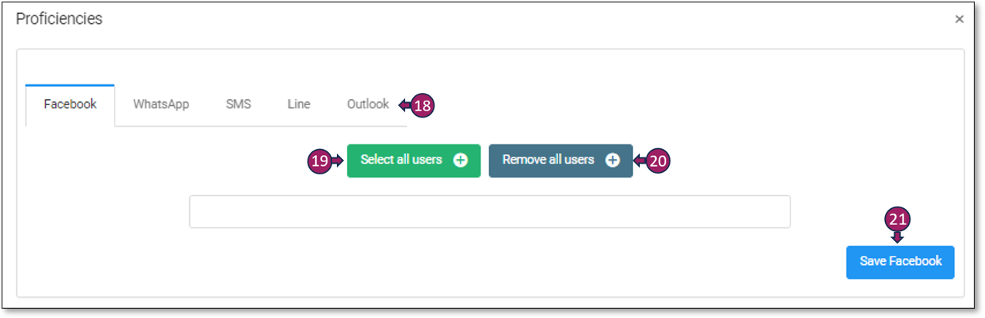This screenshot has height=318, width=985.
Task: Switch to the WhatsApp tab
Action: pos(161,104)
